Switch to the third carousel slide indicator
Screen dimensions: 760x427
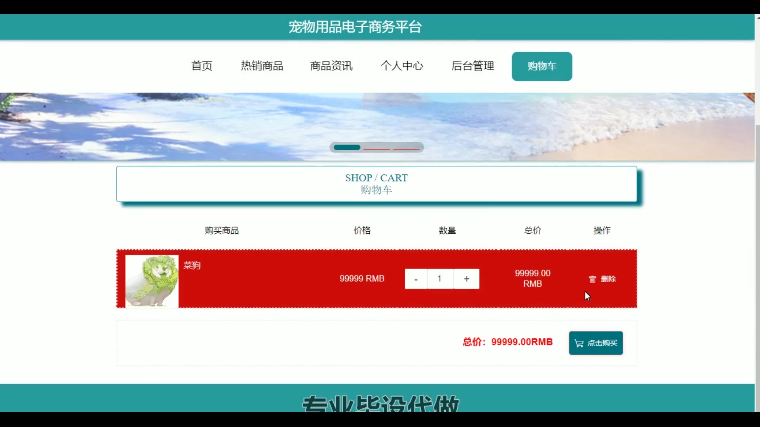click(x=406, y=148)
